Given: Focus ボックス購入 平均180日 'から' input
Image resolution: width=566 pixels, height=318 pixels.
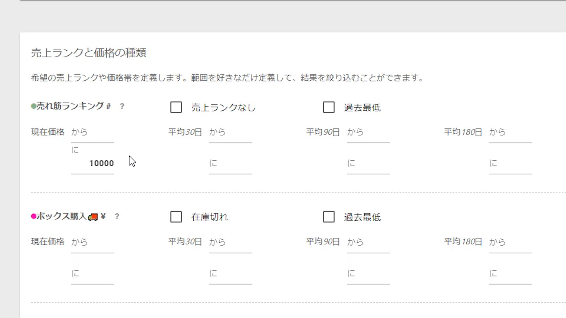Looking at the screenshot, I should (511, 242).
